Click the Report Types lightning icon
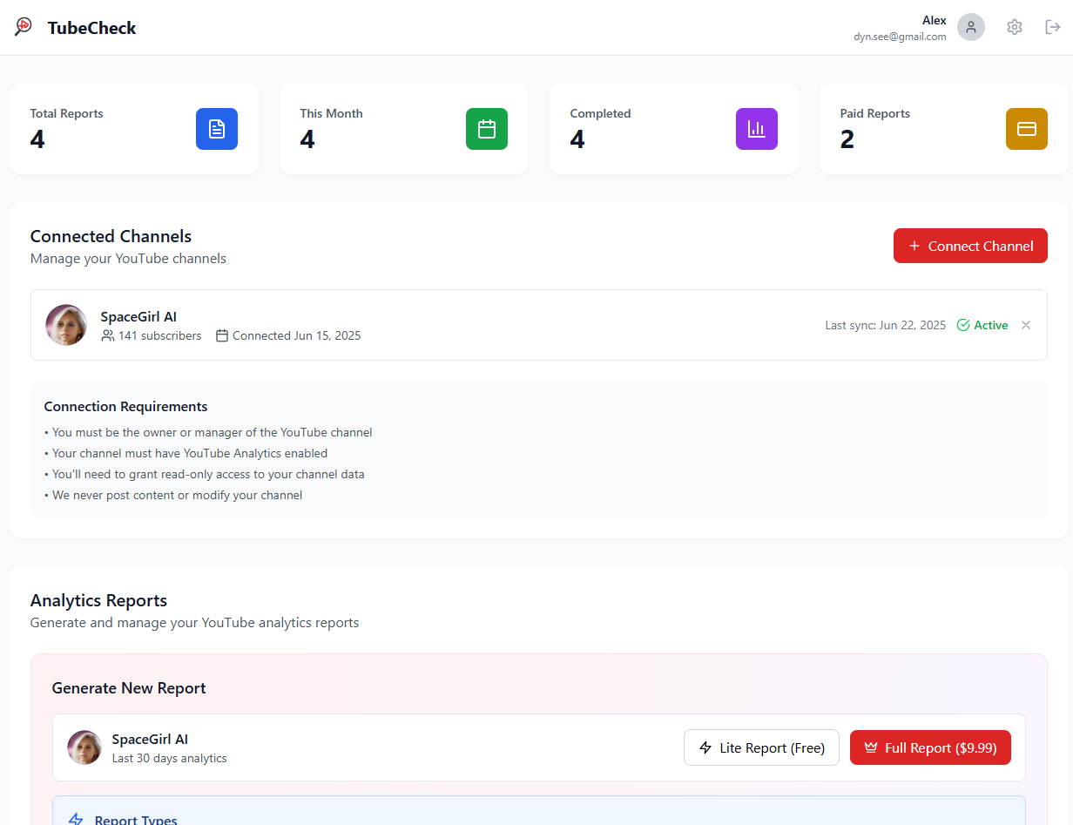The height and width of the screenshot is (825, 1073). pyautogui.click(x=76, y=820)
